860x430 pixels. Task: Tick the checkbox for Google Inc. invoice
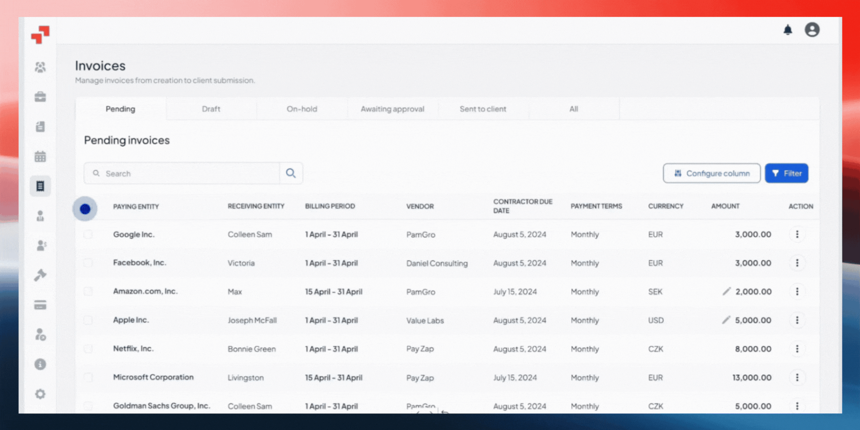click(x=88, y=234)
